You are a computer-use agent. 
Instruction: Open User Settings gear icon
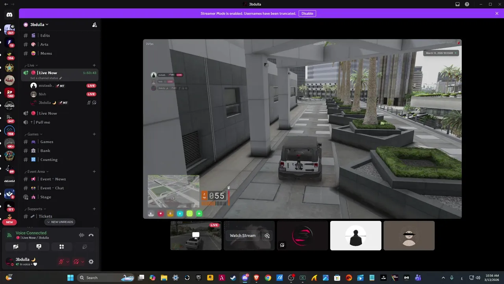tap(91, 262)
